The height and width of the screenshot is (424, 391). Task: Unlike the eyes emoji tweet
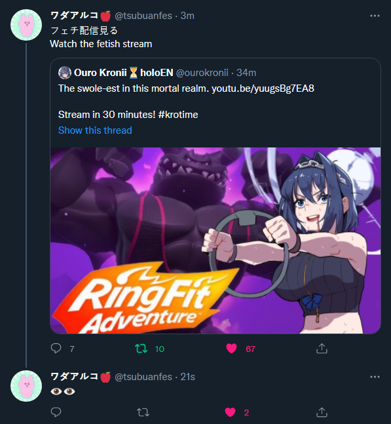click(x=231, y=412)
